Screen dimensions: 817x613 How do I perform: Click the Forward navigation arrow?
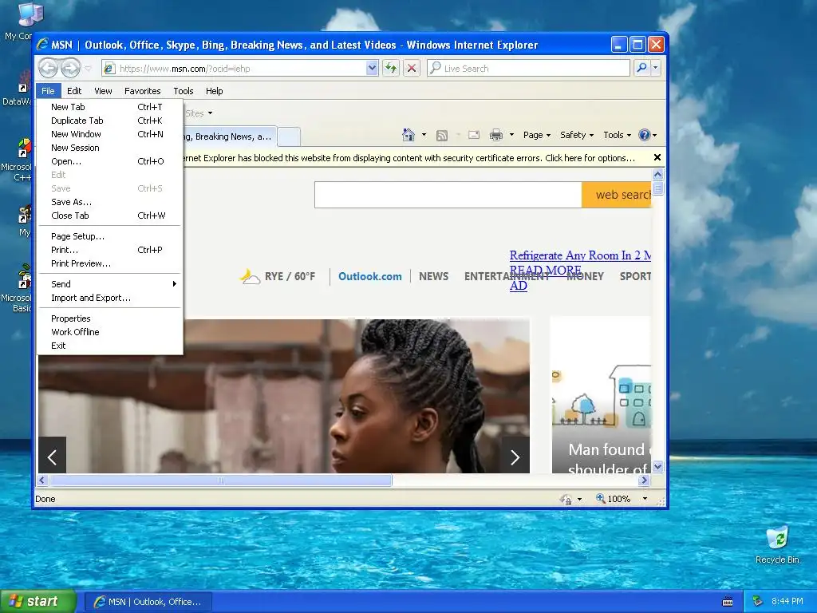[70, 69]
